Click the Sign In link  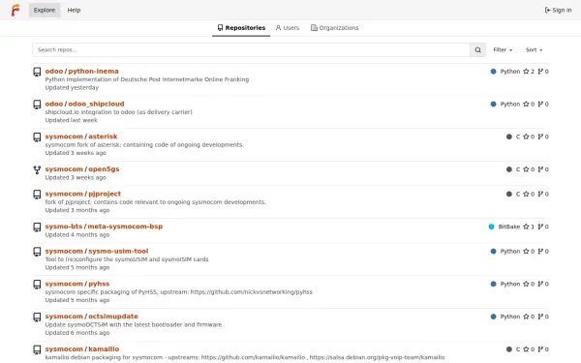click(558, 10)
